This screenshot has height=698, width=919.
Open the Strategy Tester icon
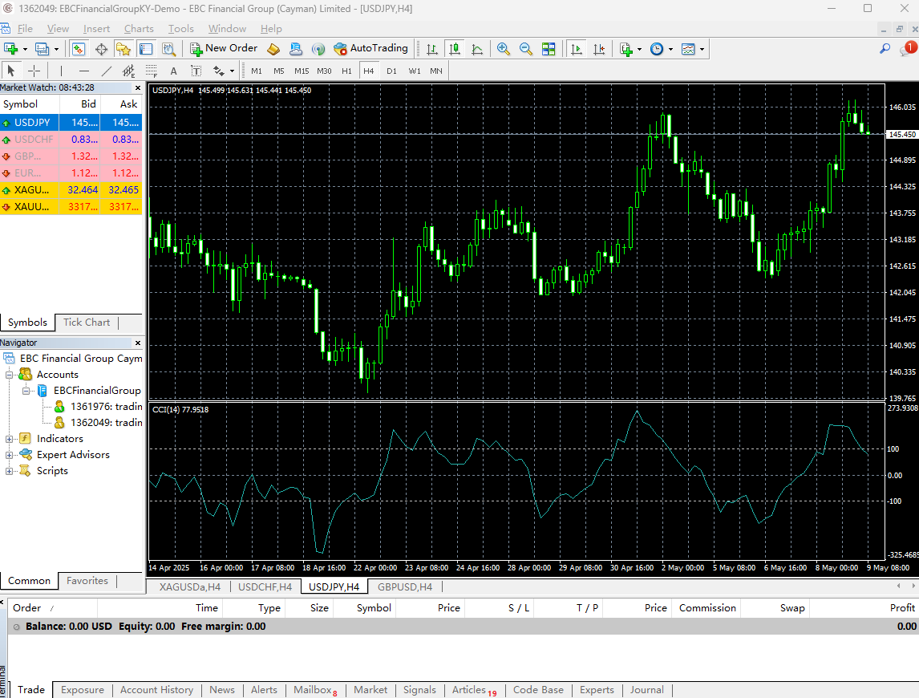click(168, 49)
